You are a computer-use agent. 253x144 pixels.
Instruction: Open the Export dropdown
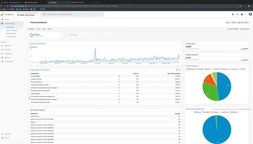point(50,29)
